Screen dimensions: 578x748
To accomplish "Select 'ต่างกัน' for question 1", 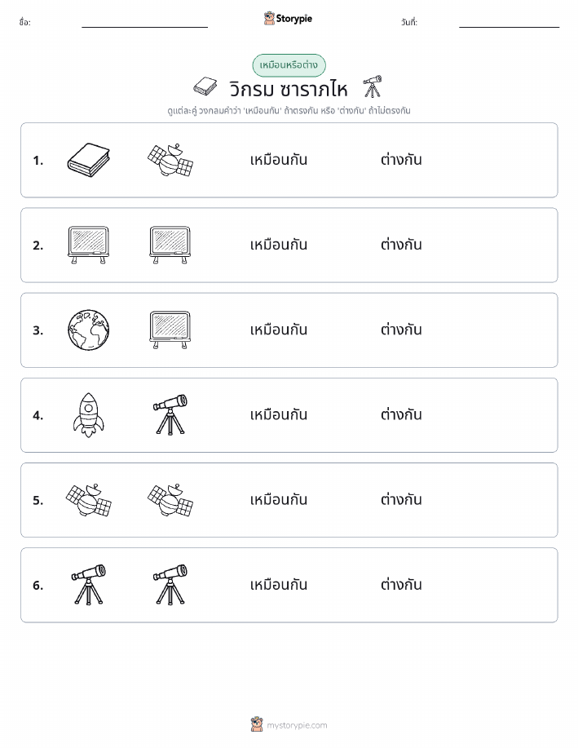I will 401,160.
